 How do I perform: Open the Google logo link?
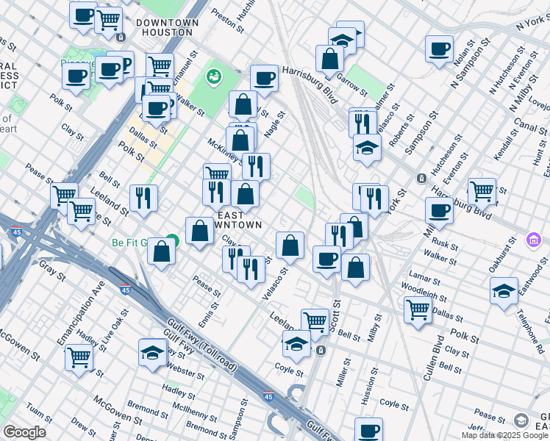24,432
